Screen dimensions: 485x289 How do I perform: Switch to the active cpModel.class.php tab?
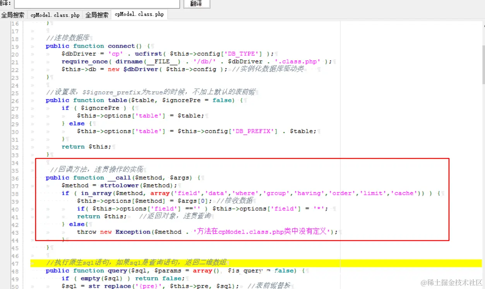tap(139, 14)
